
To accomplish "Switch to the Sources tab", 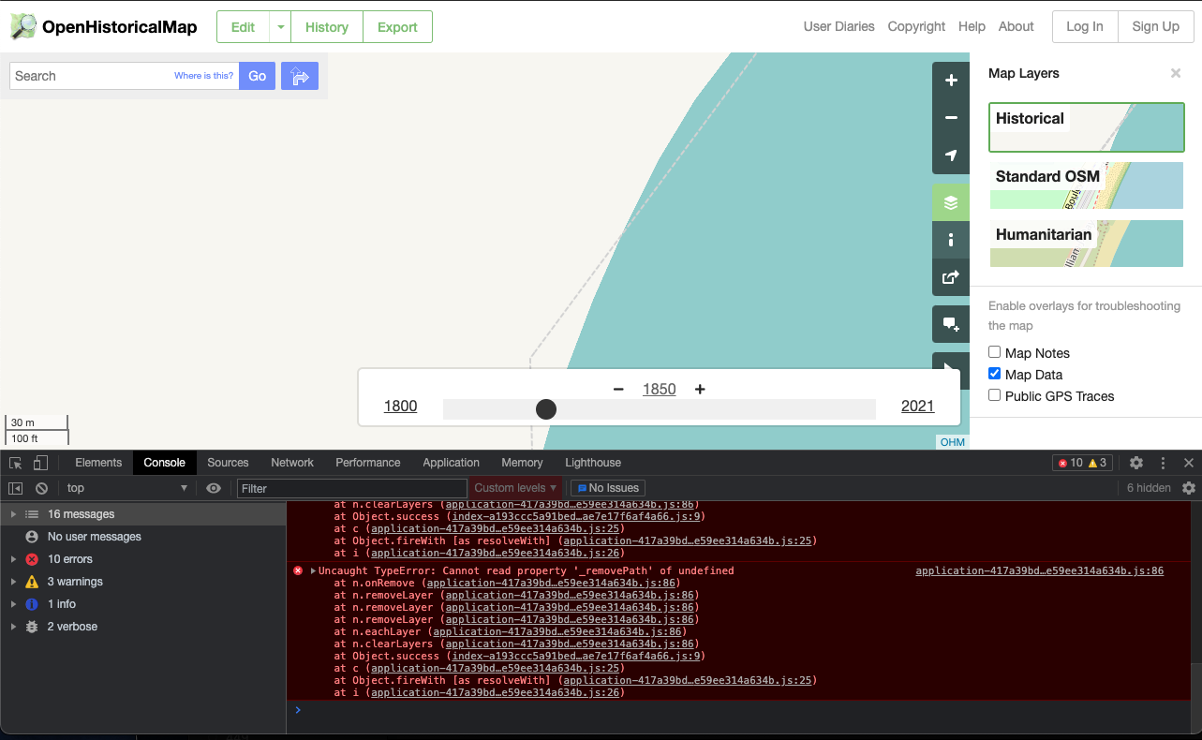I will (228, 463).
